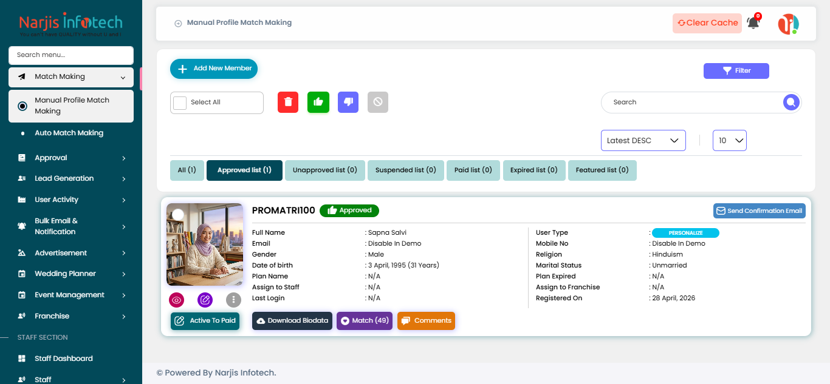This screenshot has width=830, height=384.
Task: Click the Approval sidebar icon
Action: [22, 158]
